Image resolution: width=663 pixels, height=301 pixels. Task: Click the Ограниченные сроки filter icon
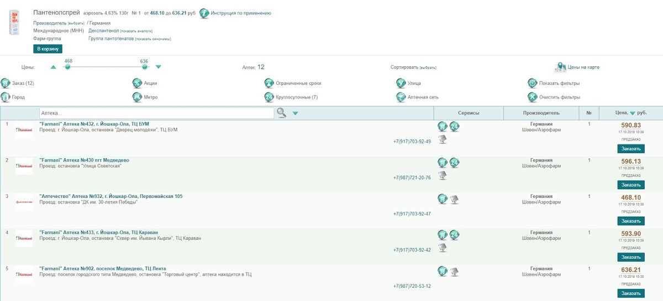pyautogui.click(x=269, y=83)
